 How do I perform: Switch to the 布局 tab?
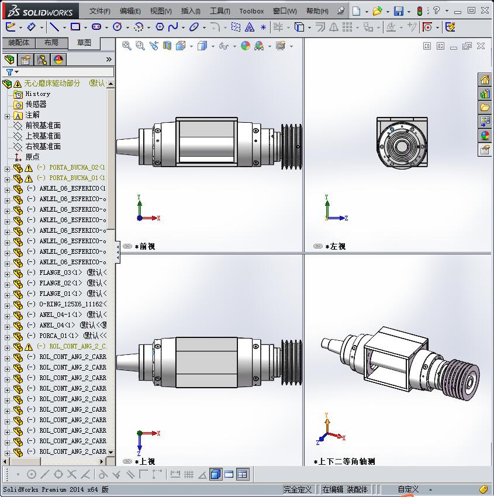coord(51,43)
